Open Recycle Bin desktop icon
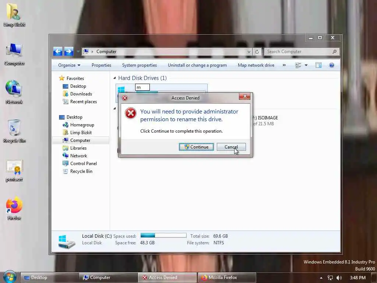Image resolution: width=377 pixels, height=283 pixels. 14,131
